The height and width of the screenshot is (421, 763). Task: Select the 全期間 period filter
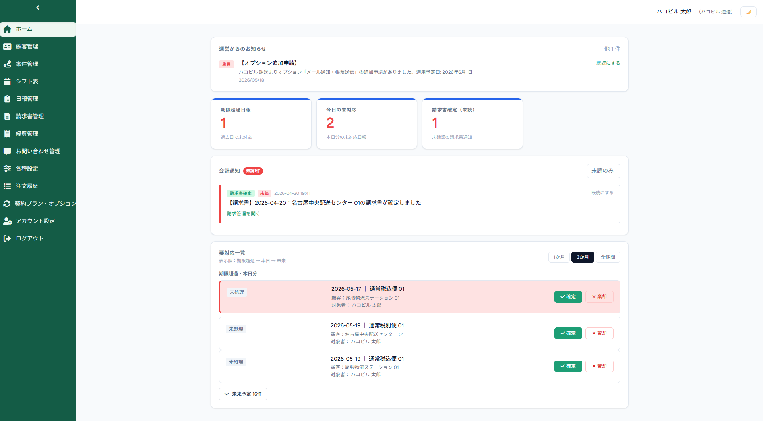click(x=608, y=257)
